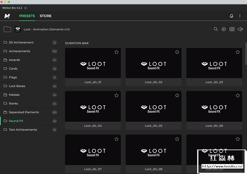Open the Ranks category
This screenshot has height=174, width=247.
29,103
